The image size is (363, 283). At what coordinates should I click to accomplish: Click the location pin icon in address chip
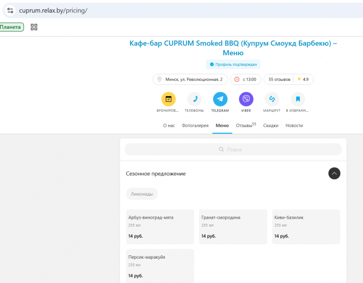159,79
